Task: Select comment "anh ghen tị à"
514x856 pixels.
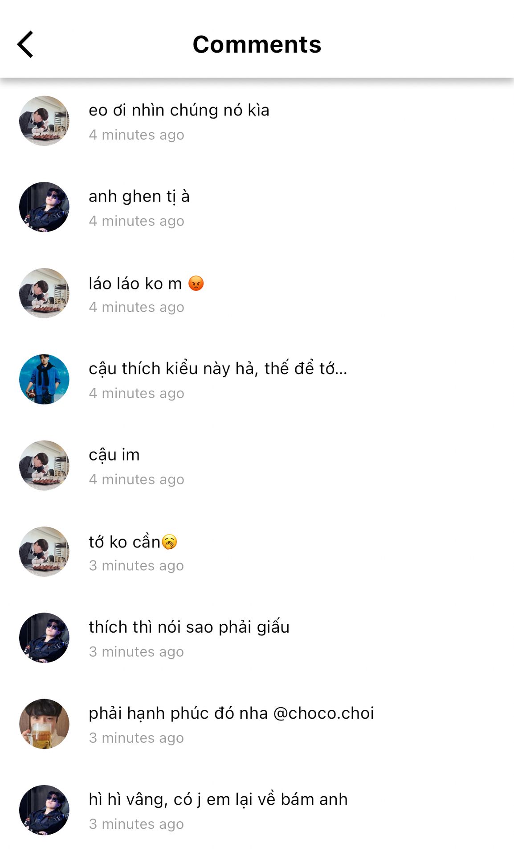Action: click(x=139, y=197)
